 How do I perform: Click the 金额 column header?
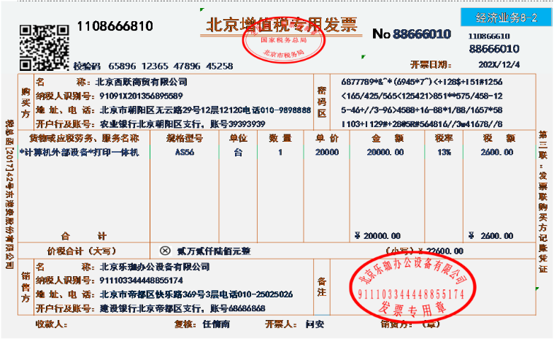388,138
